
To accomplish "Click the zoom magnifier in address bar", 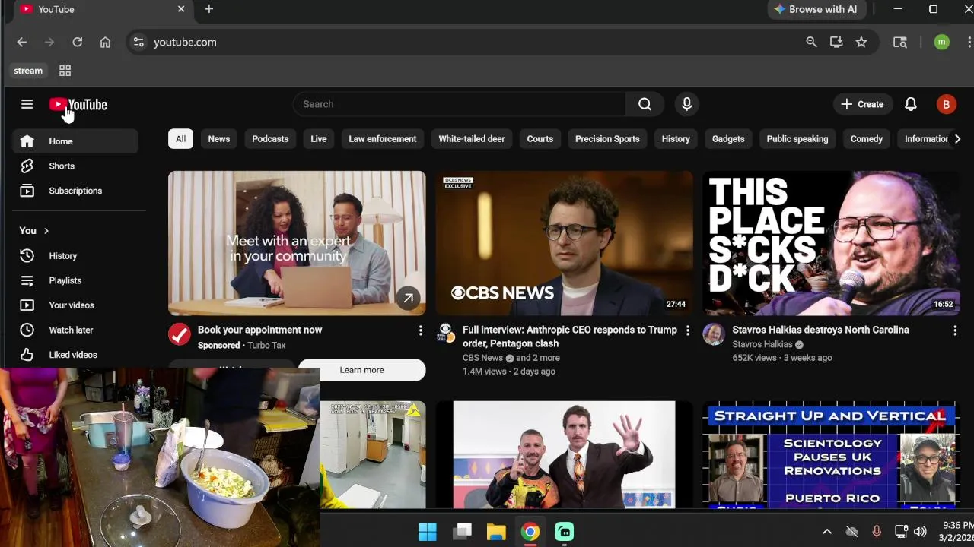I will tap(811, 43).
